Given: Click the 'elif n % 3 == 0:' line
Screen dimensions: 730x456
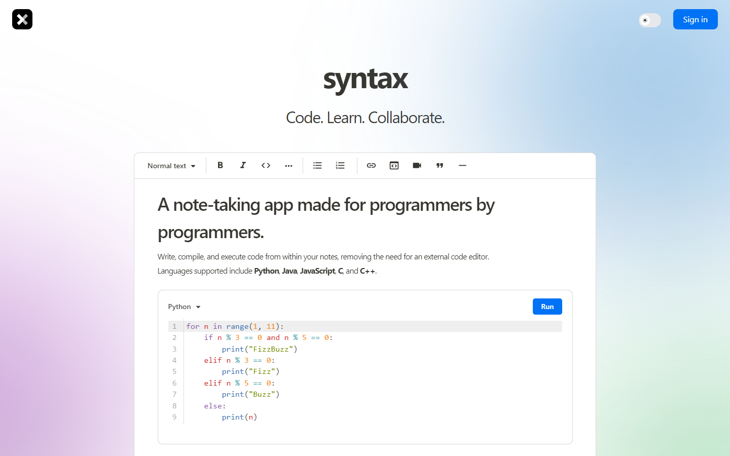Looking at the screenshot, I should tap(239, 360).
